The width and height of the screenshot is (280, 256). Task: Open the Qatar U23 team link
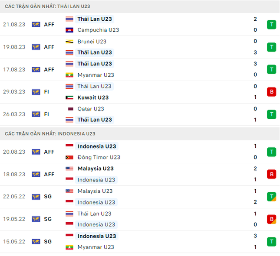pyautogui.click(x=91, y=109)
